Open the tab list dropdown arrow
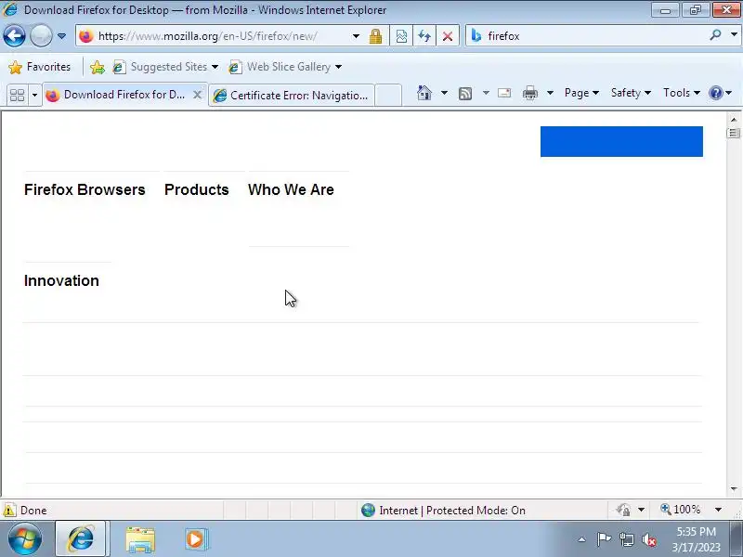This screenshot has width=743, height=557. (34, 96)
